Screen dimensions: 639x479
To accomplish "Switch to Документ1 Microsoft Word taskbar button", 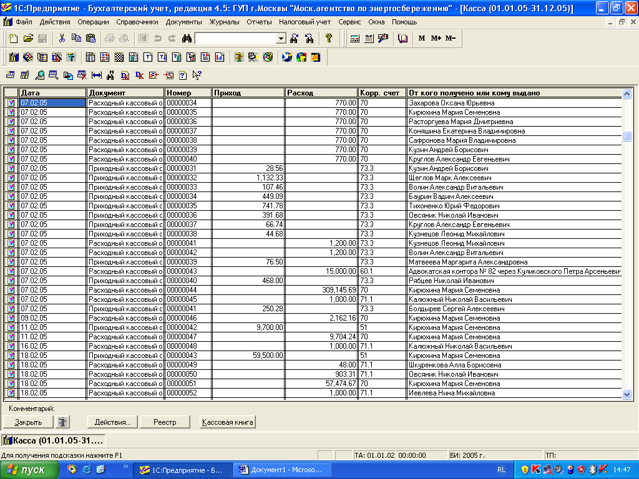I will pos(283,470).
